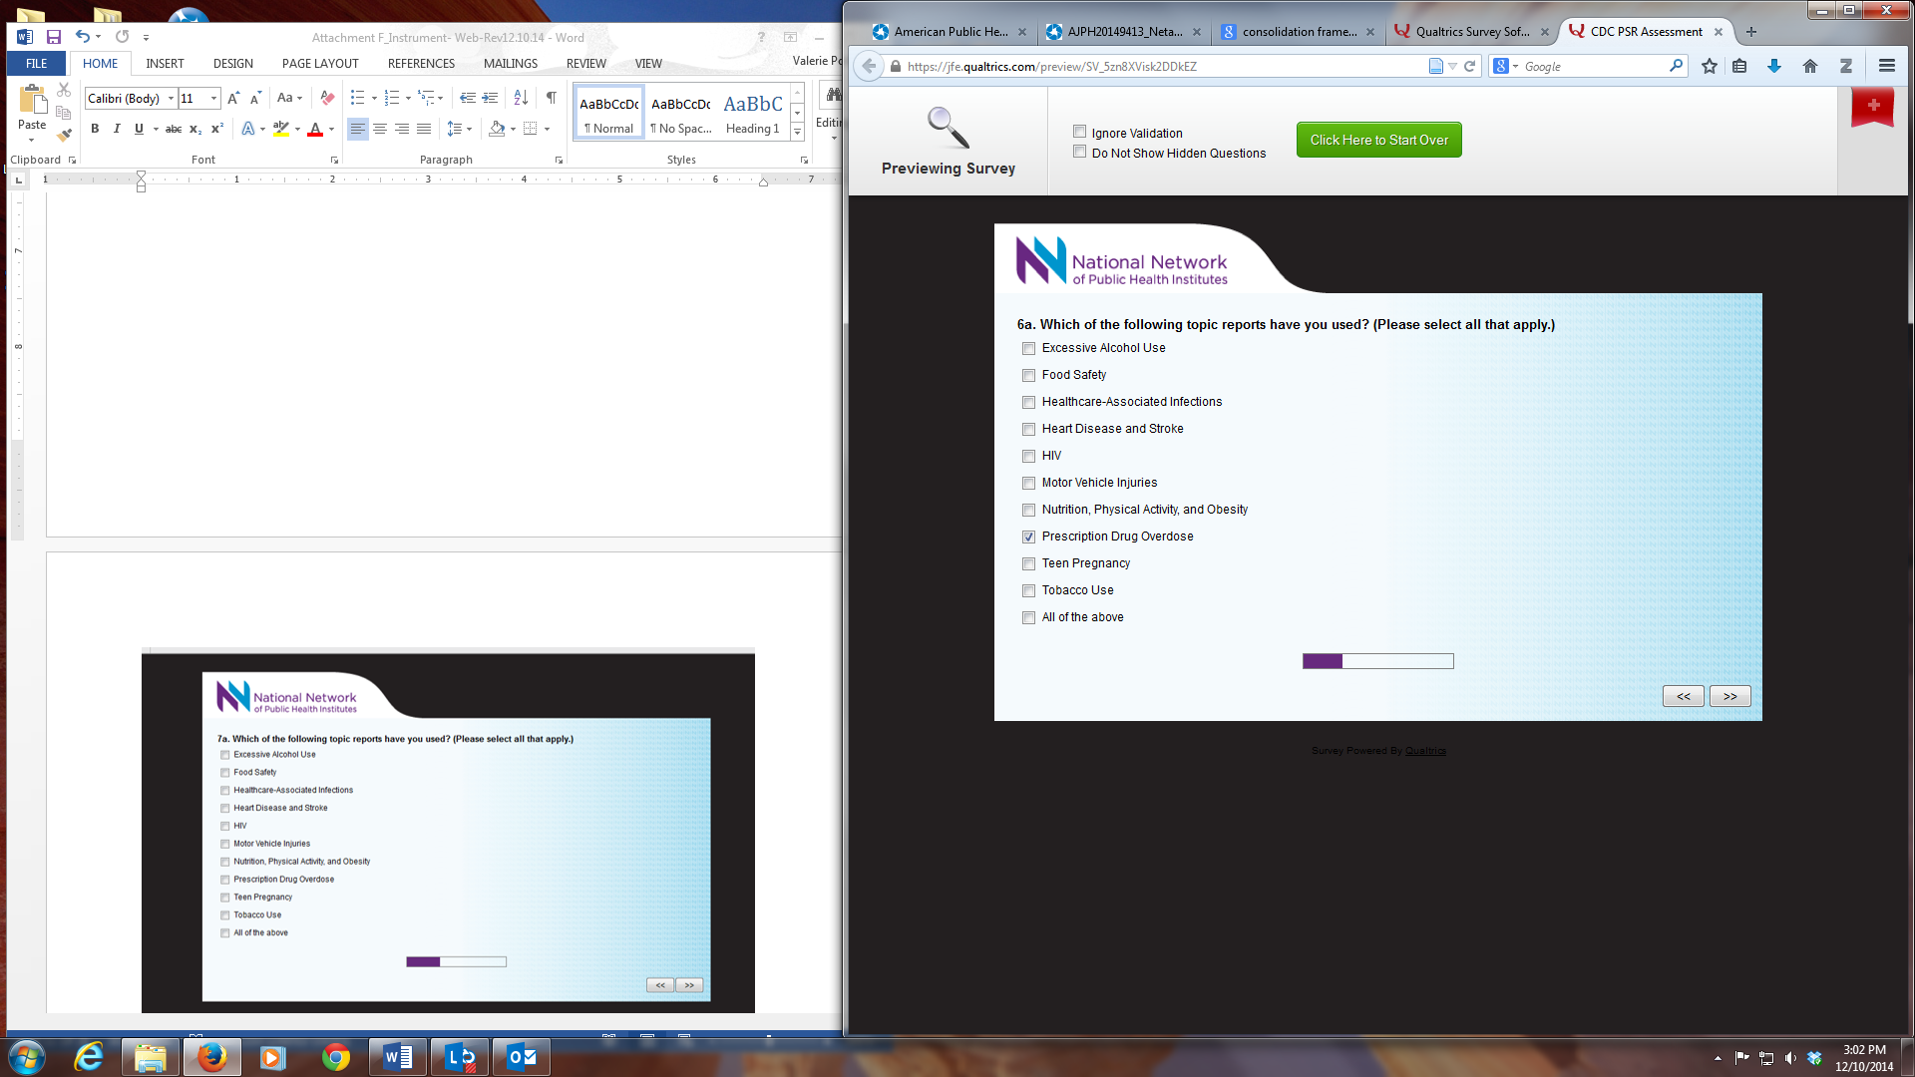
Task: Click the Format Painter icon
Action: tap(64, 135)
